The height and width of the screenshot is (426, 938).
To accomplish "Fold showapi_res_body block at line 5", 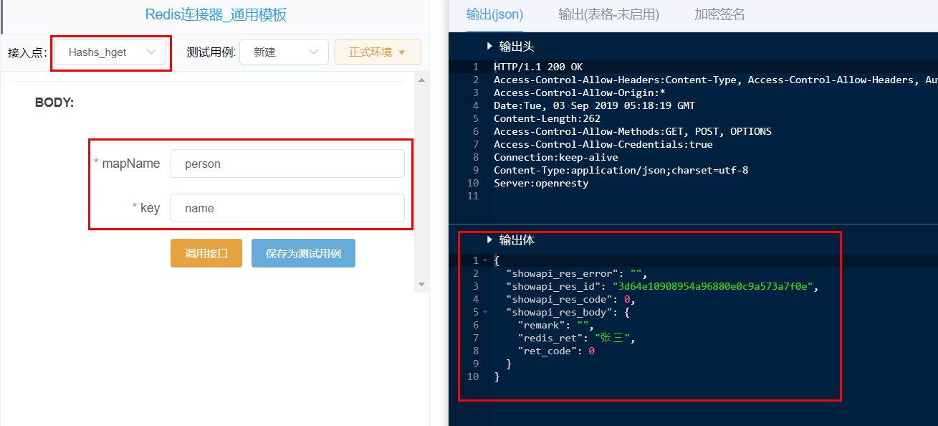I will coord(485,312).
